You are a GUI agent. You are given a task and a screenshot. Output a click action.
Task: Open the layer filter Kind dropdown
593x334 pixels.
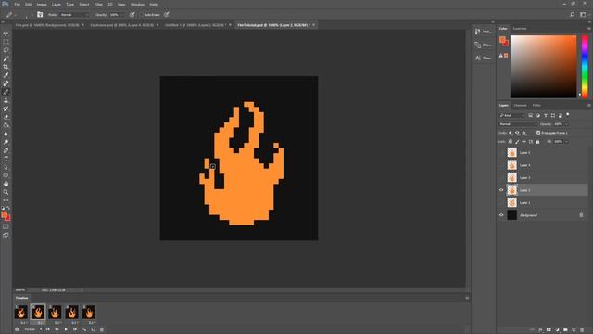tap(512, 115)
